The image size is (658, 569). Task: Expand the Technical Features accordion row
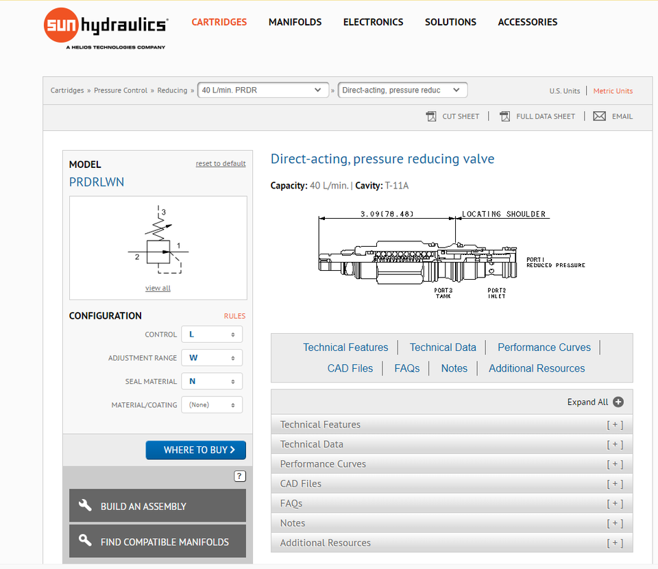click(452, 424)
